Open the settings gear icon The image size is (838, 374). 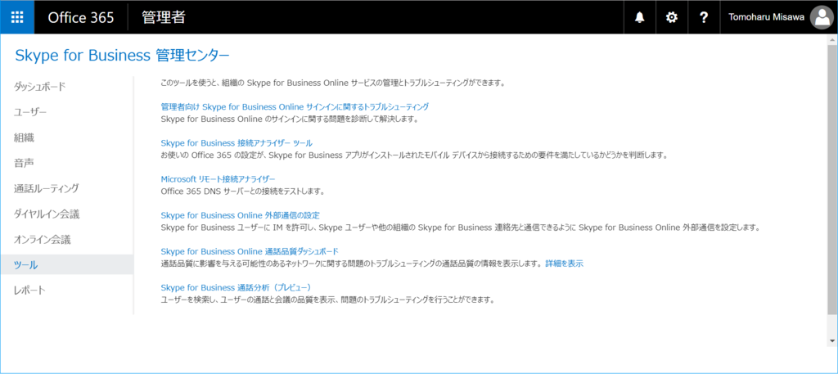pyautogui.click(x=671, y=17)
